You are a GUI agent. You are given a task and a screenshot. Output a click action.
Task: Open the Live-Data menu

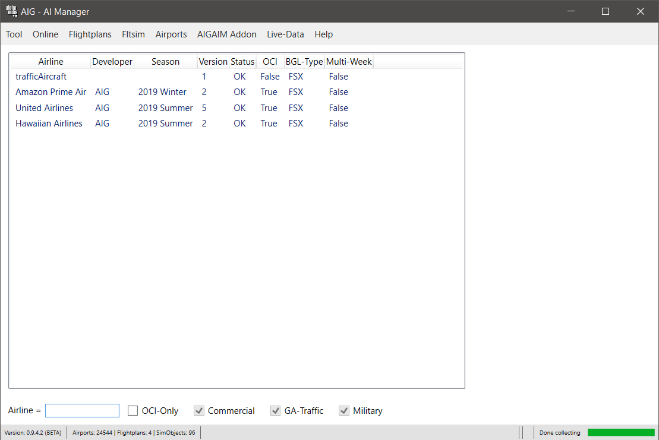[285, 34]
